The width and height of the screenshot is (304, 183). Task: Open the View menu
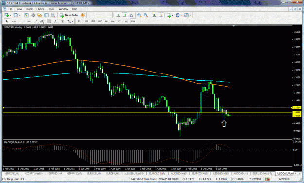tap(19, 9)
